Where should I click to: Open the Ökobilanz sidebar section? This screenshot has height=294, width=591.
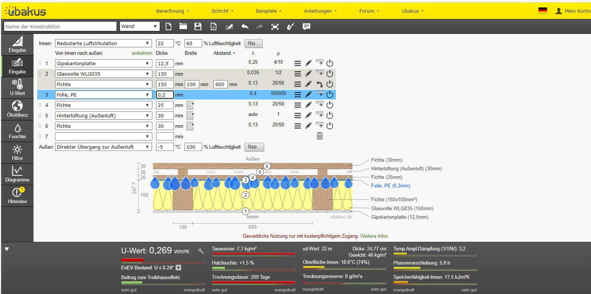pyautogui.click(x=17, y=109)
